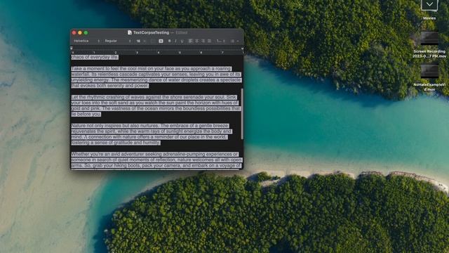Open the text background color button

tap(161, 41)
